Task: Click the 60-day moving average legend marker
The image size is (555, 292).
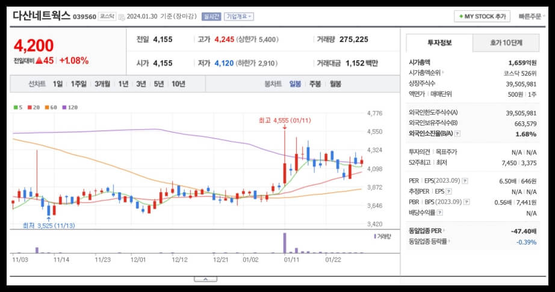Action: [47, 108]
